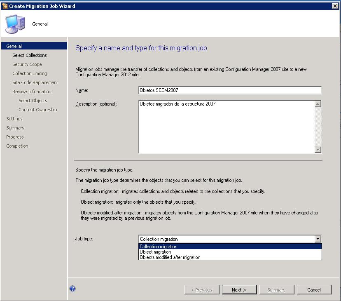Select the Select Collections step

pos(30,55)
